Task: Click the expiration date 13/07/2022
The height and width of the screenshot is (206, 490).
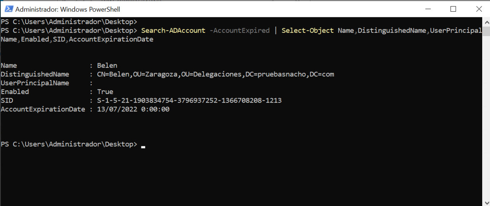Action: tap(117, 109)
